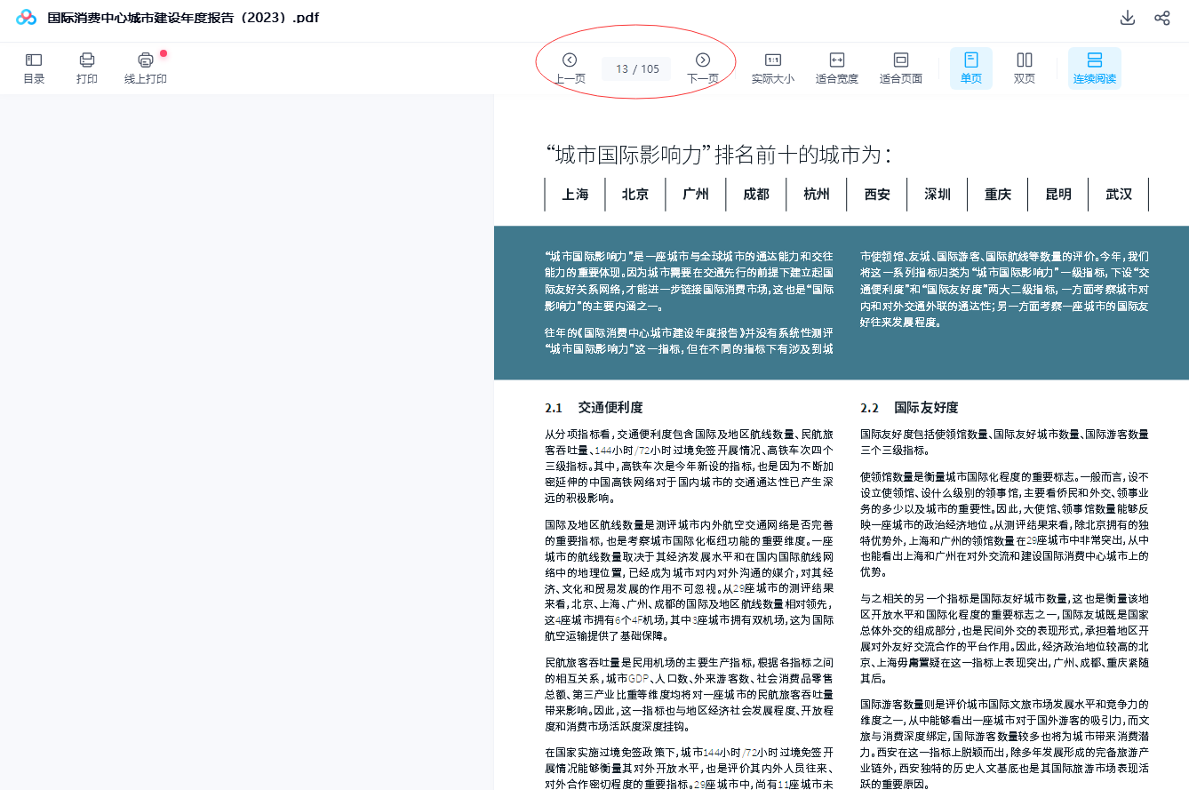The width and height of the screenshot is (1189, 790).
Task: Set zoom to 实际大小 actual size
Action: pos(772,68)
